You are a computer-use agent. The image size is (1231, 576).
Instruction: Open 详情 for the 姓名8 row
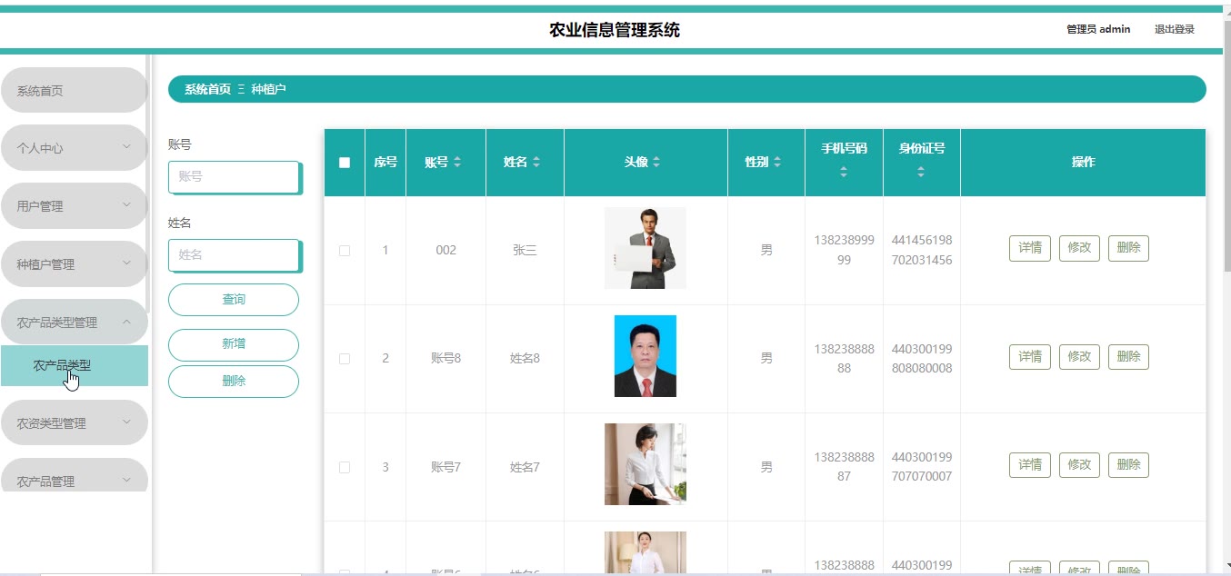pyautogui.click(x=1030, y=357)
